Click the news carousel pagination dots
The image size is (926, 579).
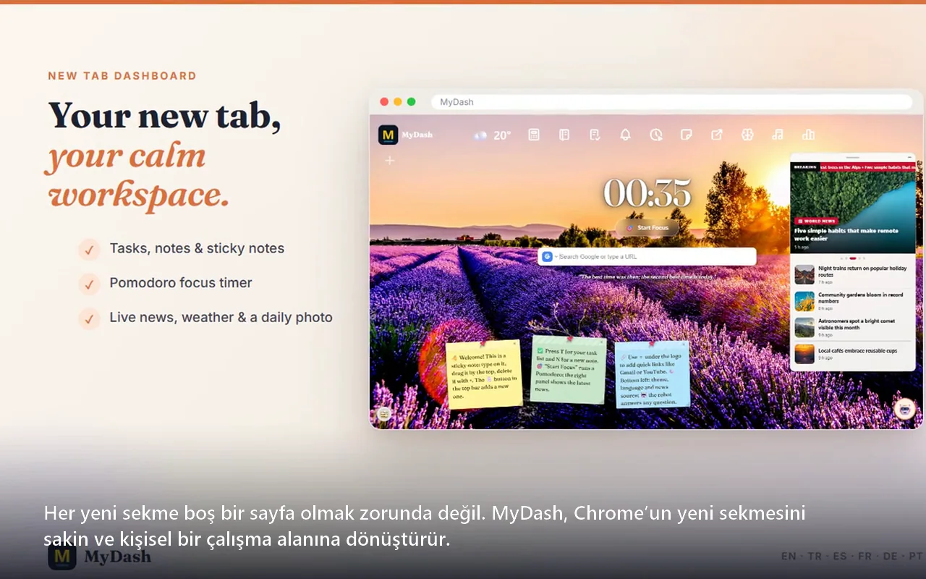click(852, 258)
